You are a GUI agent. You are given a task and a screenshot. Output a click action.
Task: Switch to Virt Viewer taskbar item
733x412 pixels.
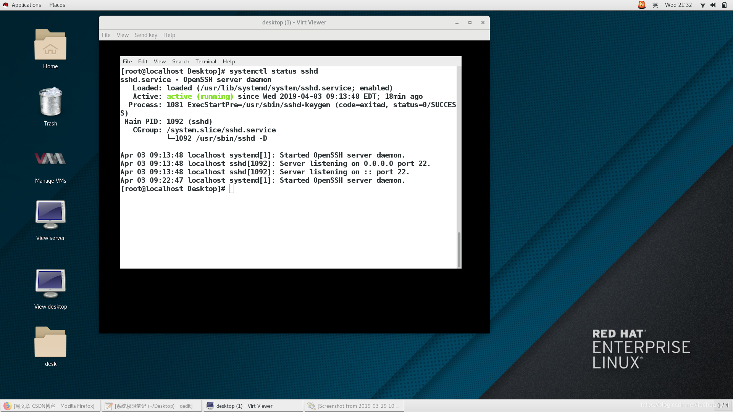pyautogui.click(x=253, y=406)
